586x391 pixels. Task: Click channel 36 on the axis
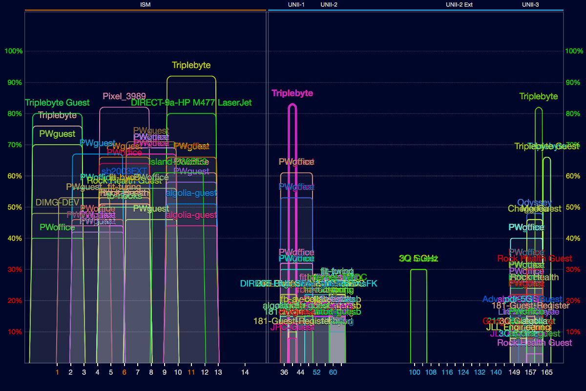(x=284, y=372)
